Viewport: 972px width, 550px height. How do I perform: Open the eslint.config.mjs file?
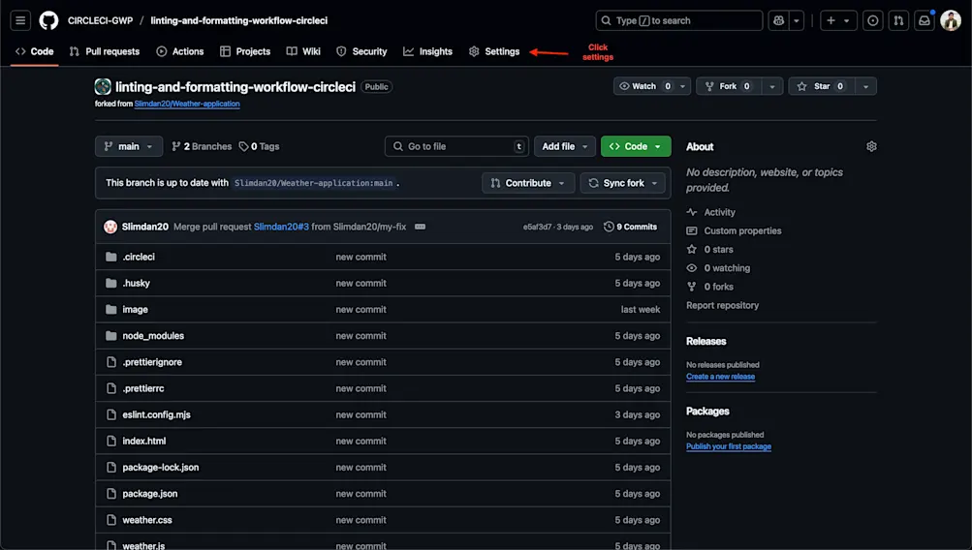click(x=156, y=414)
